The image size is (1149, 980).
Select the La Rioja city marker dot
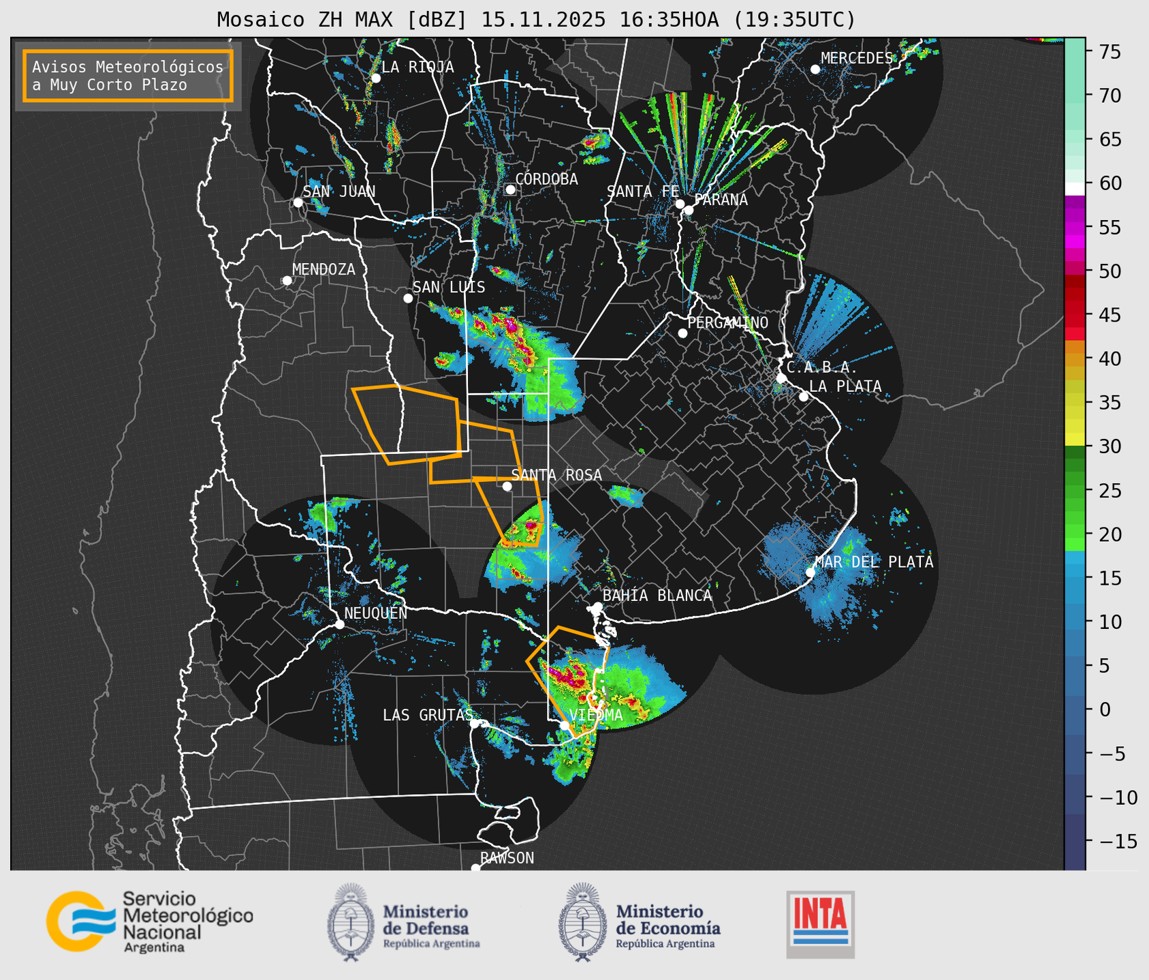(x=376, y=78)
